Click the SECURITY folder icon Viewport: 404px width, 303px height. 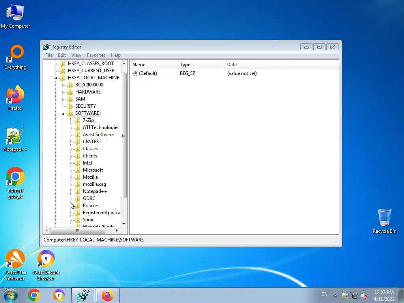tap(70, 106)
